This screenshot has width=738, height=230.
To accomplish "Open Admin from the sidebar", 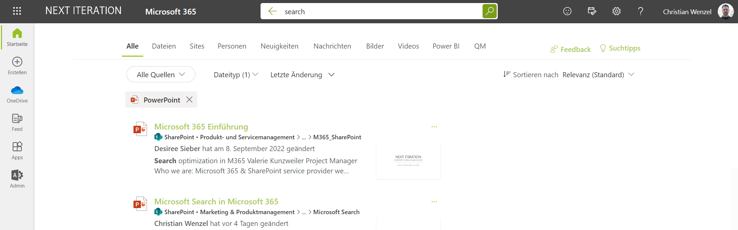I will [17, 179].
